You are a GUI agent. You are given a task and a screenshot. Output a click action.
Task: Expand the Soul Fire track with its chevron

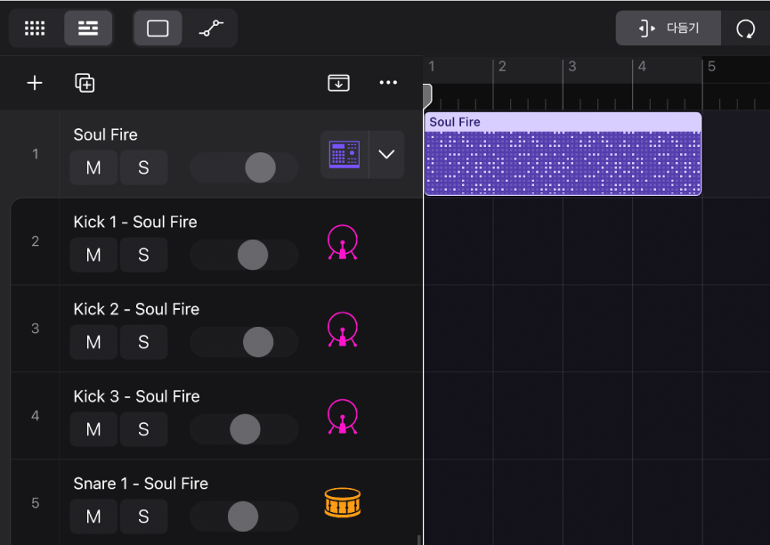(x=385, y=154)
